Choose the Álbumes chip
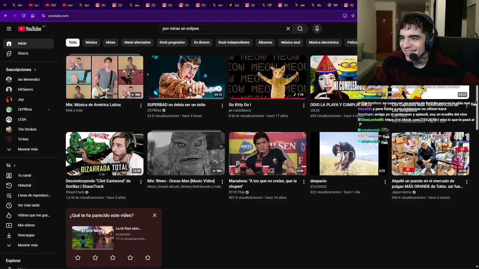The height and width of the screenshot is (269, 479). click(265, 43)
